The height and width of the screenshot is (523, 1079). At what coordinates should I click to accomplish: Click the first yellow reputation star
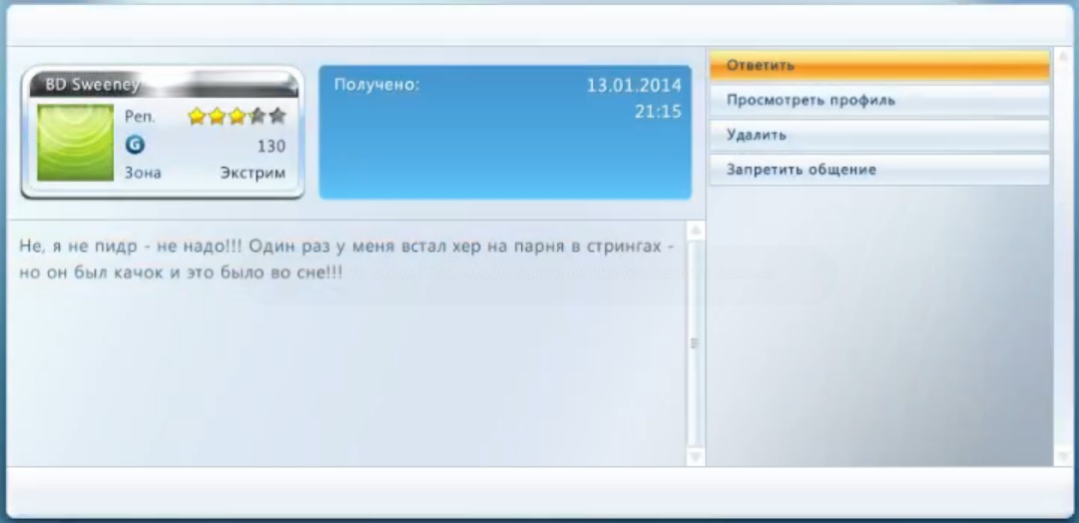[196, 117]
